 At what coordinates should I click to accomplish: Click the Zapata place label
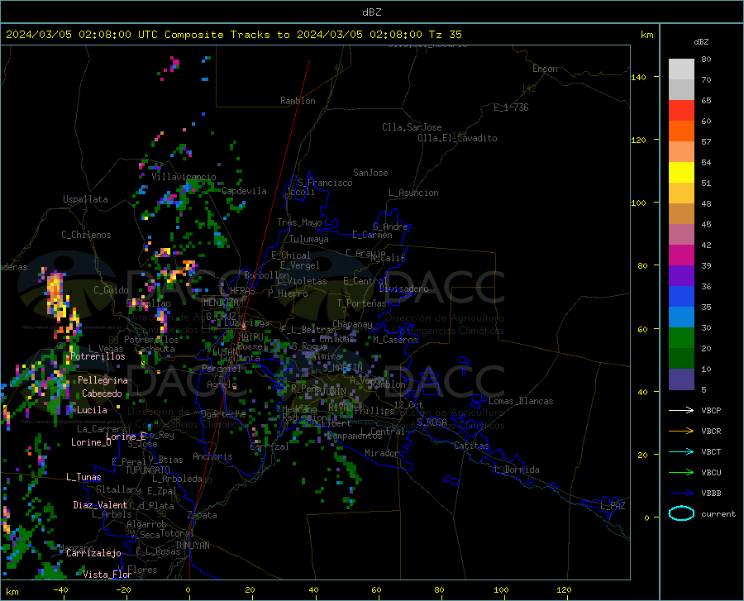(x=203, y=515)
